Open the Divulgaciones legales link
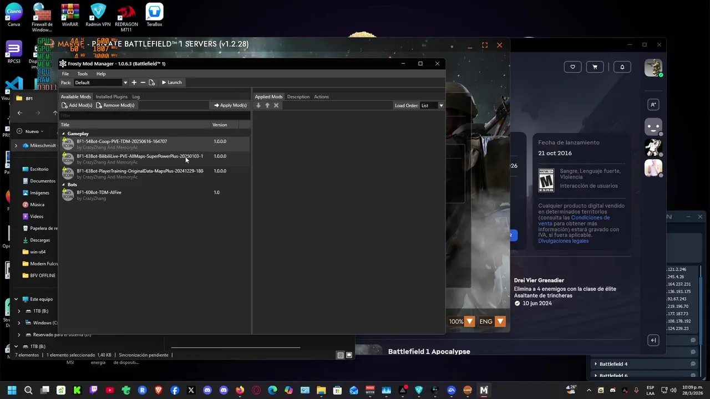 (563, 241)
